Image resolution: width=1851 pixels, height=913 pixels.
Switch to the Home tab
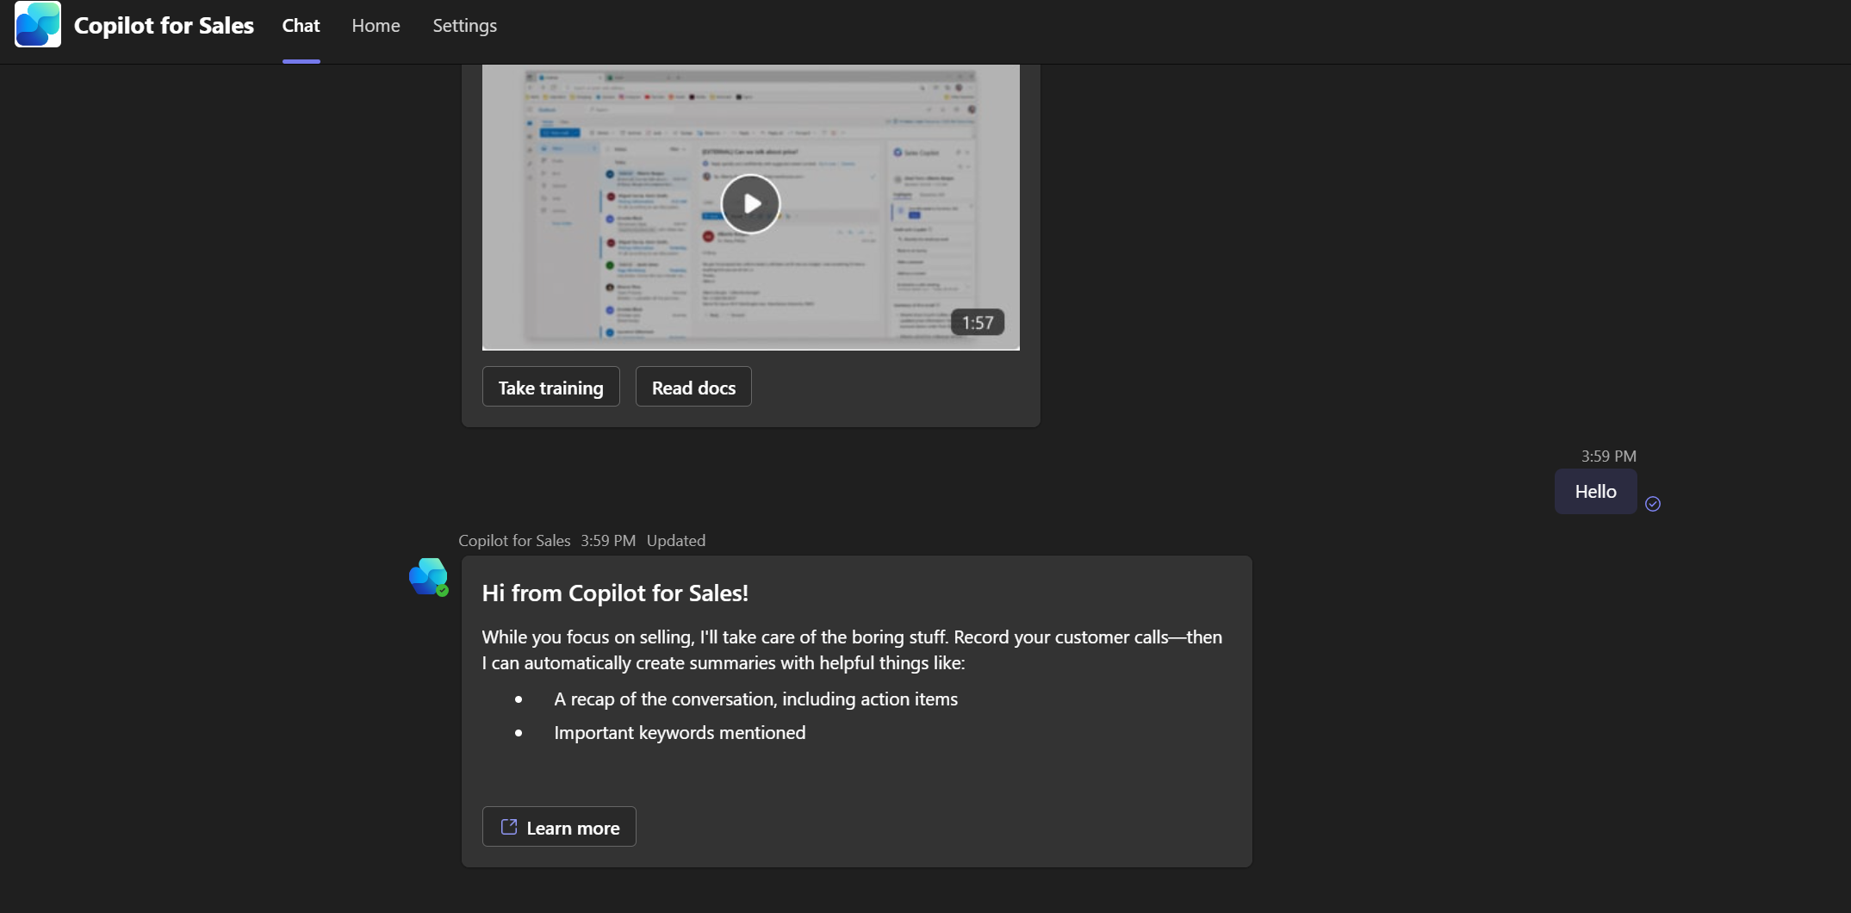376,26
